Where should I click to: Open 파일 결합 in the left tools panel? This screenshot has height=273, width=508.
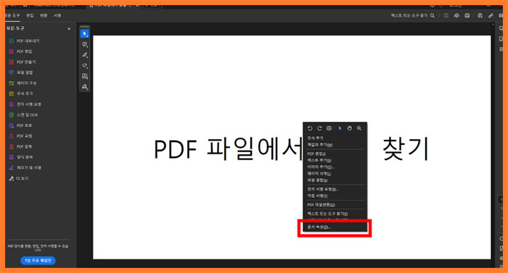pos(21,72)
